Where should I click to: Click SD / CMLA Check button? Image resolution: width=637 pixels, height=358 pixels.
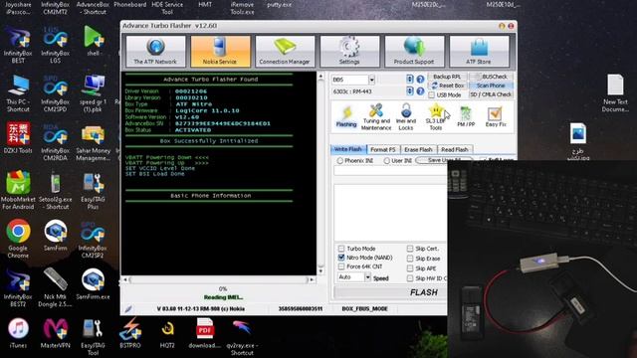491,94
